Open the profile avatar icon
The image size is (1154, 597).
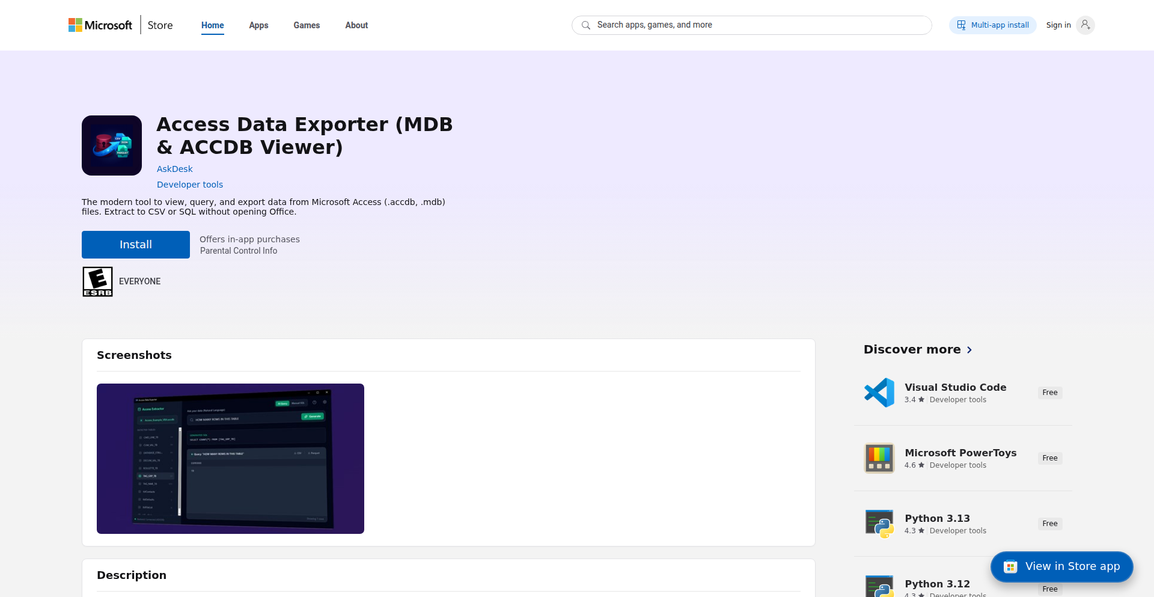[1085, 25]
